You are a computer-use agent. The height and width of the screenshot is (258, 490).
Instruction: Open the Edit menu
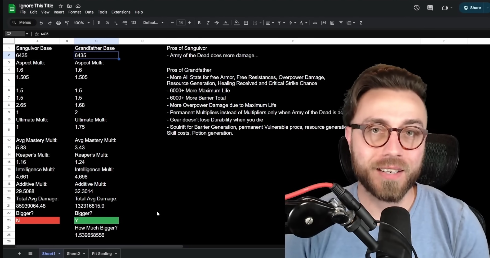point(33,12)
